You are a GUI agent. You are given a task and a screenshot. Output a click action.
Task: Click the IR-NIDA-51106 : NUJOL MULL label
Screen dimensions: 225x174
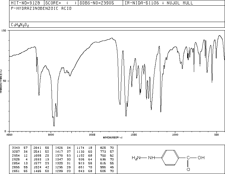click(159, 3)
